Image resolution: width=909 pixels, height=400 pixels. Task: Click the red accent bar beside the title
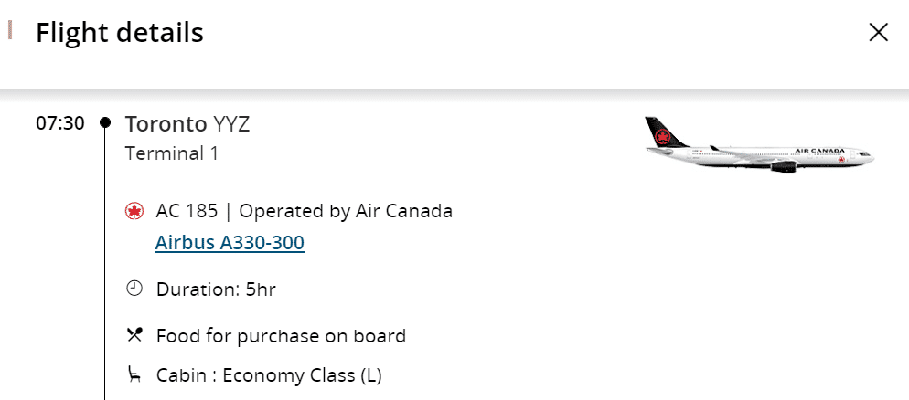click(x=10, y=31)
